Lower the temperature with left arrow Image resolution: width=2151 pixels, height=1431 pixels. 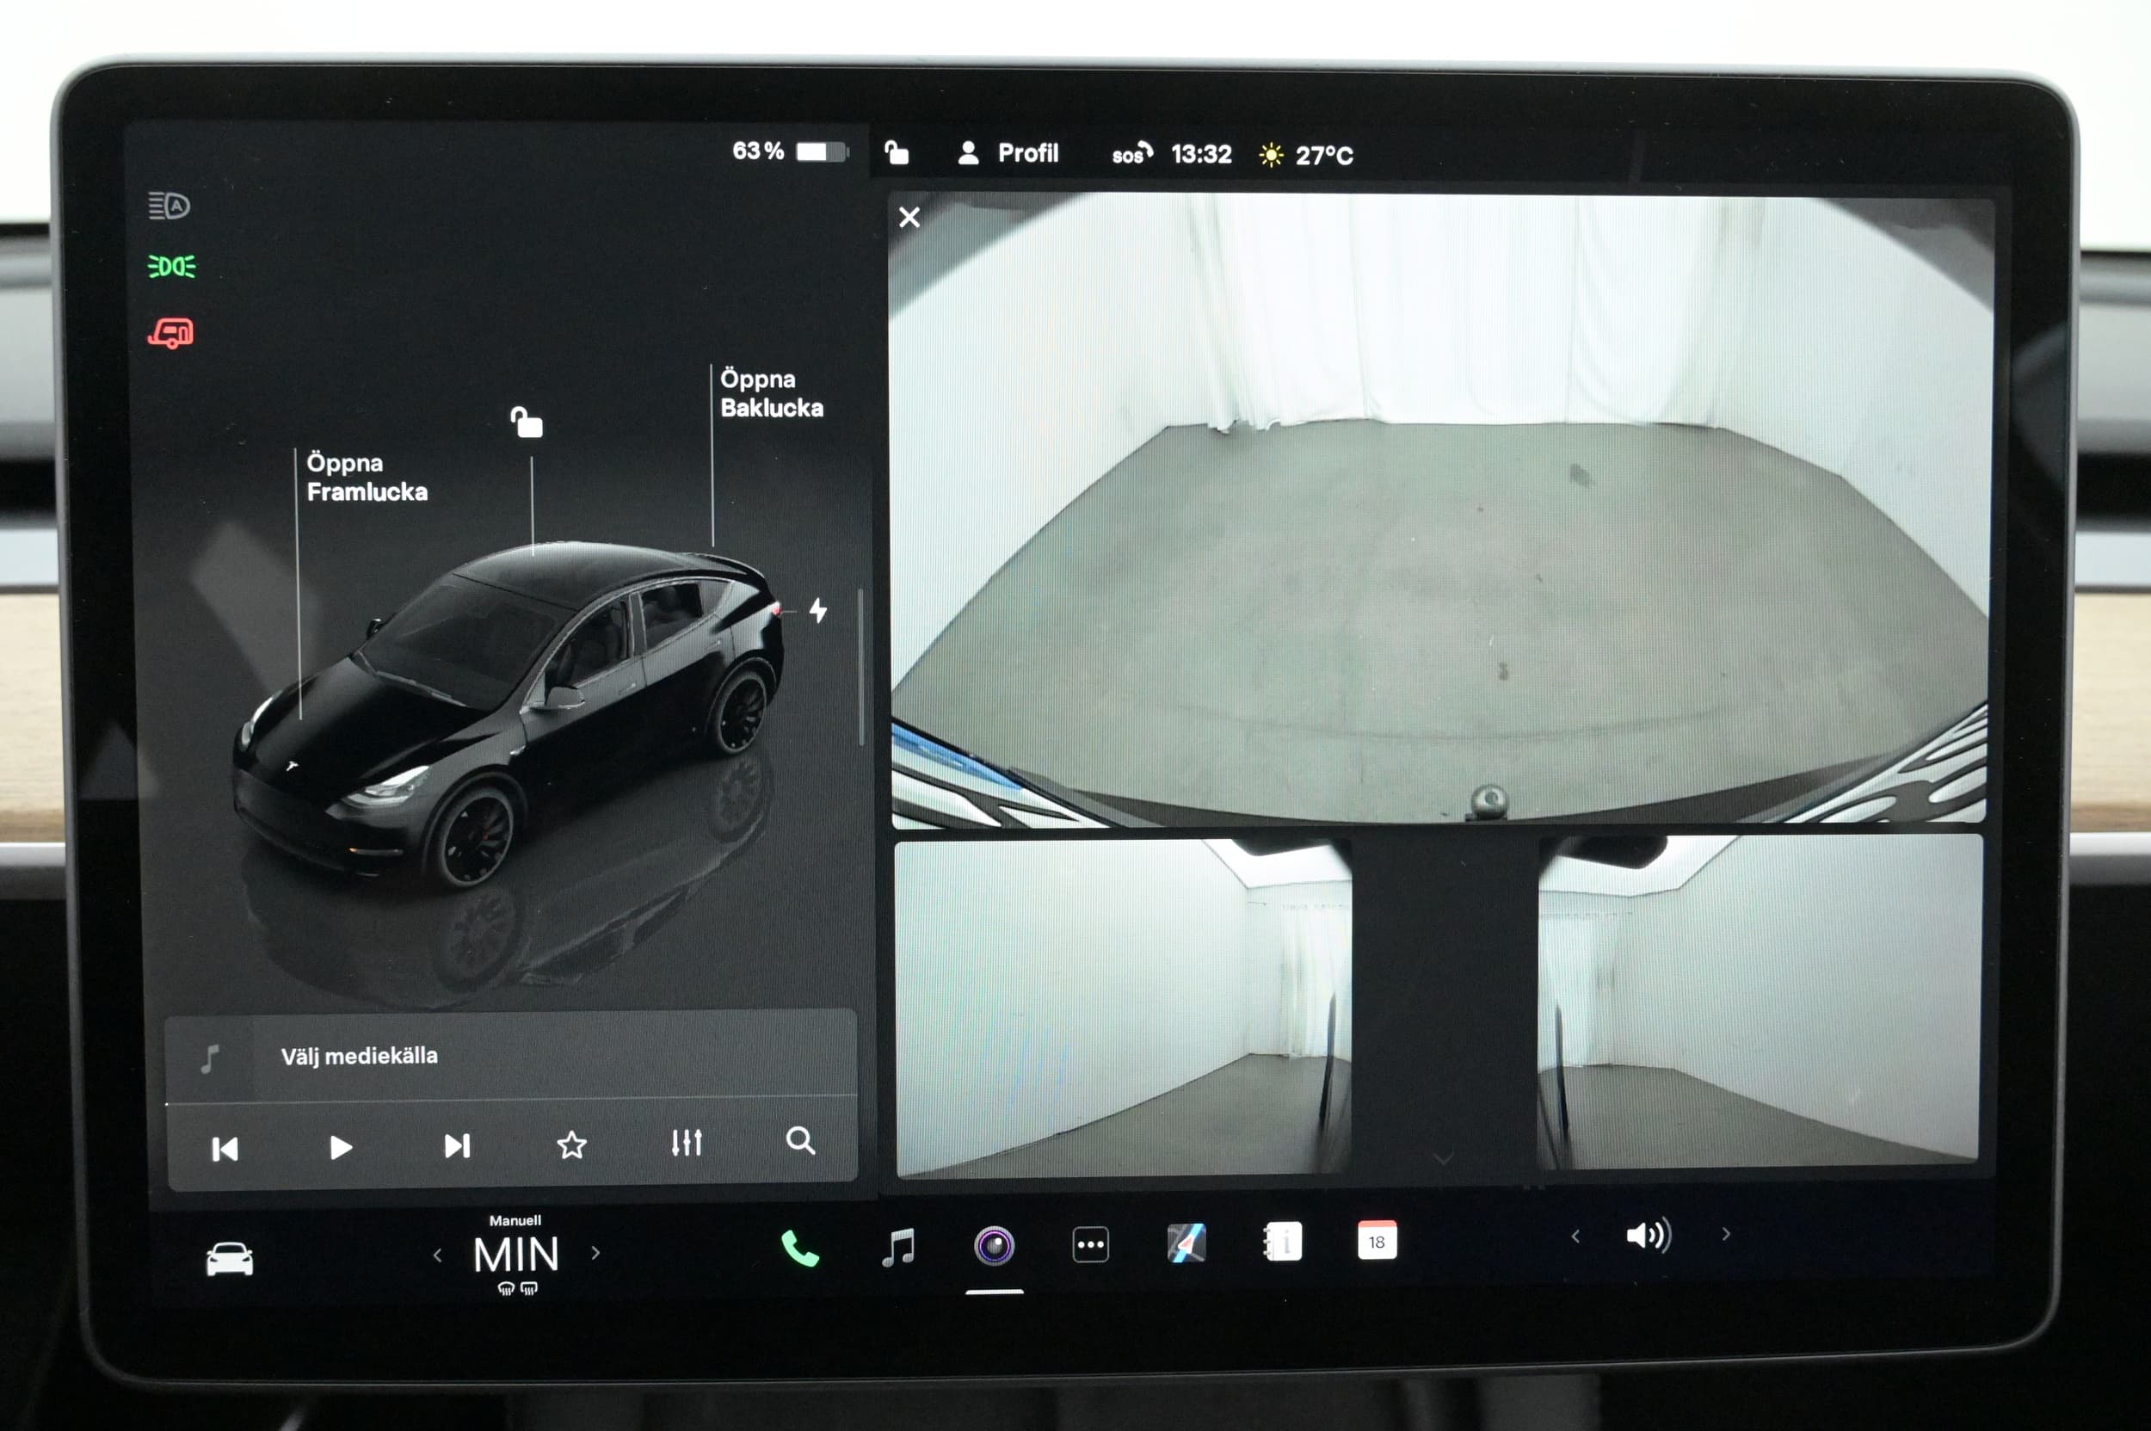437,1255
